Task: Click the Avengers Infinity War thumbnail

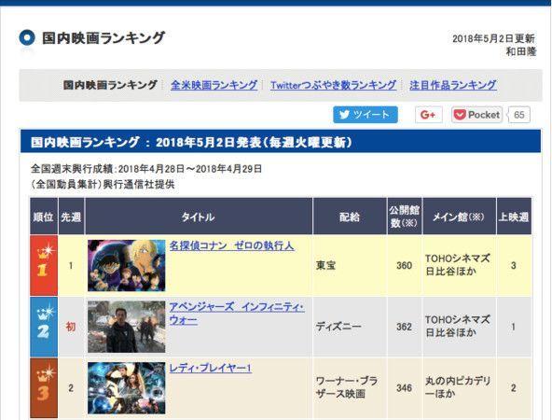Action: [x=127, y=327]
